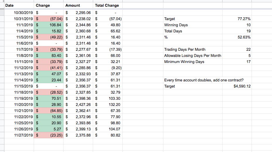The width and height of the screenshot is (272, 152).
Task: Select the 83.40 change cell
Action: point(49,55)
